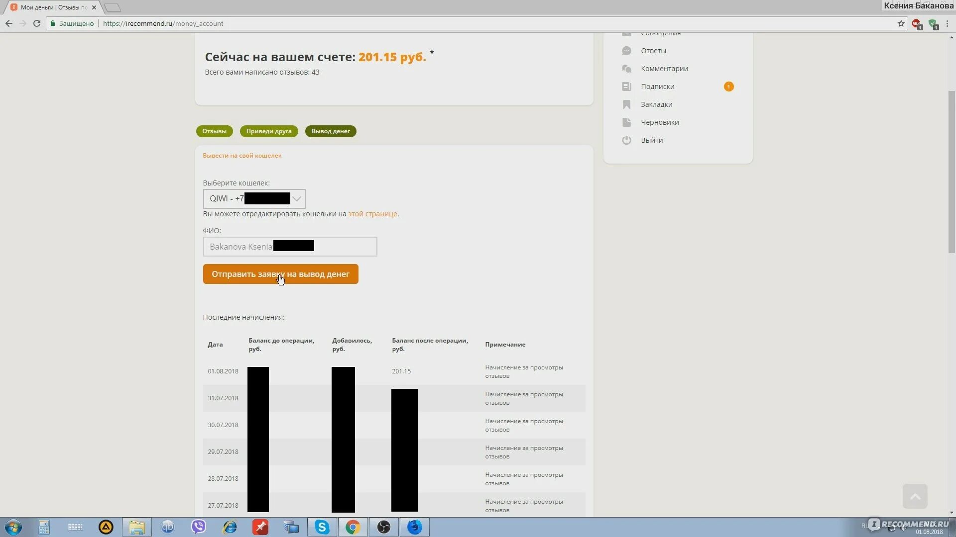Click the date cell '30.07.2018'
Screen dimensions: 956x537
click(x=223, y=425)
